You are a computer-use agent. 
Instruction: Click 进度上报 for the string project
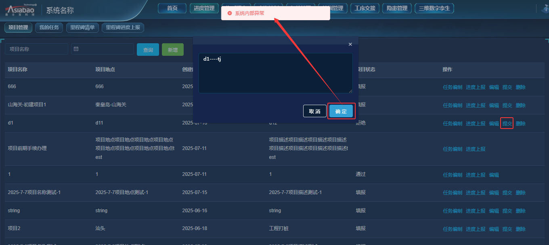tap(476, 211)
